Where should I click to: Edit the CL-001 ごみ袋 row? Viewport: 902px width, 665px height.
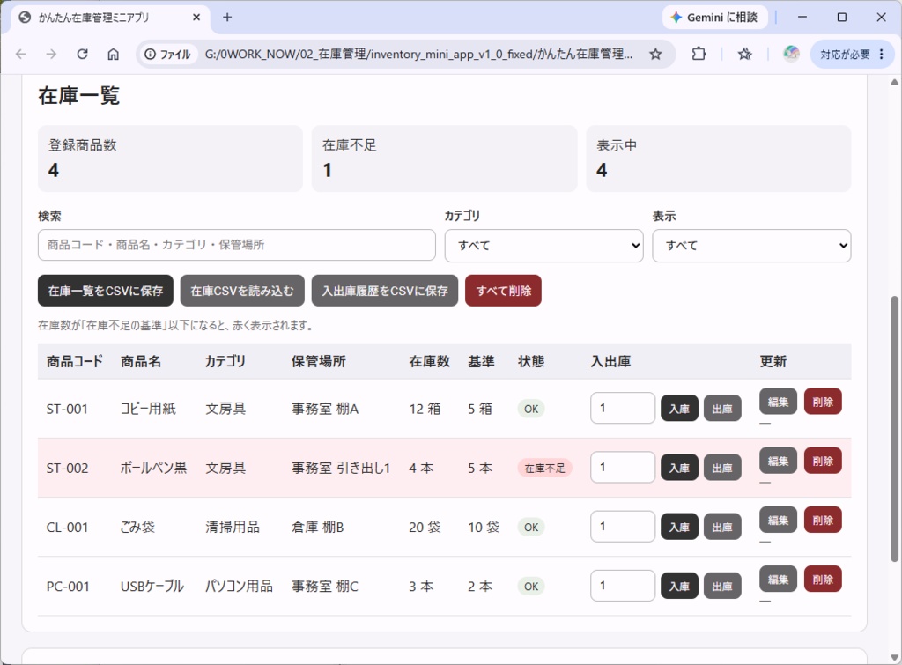[779, 520]
